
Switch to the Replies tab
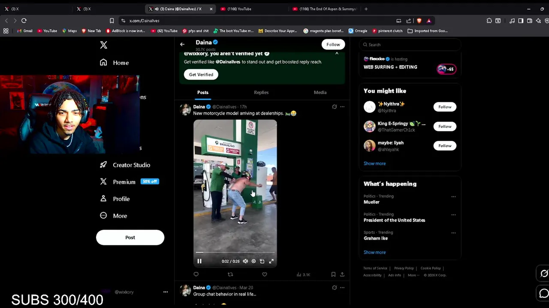point(261,92)
